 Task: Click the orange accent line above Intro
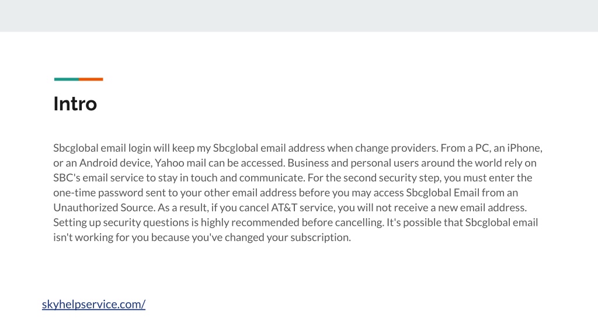click(91, 79)
